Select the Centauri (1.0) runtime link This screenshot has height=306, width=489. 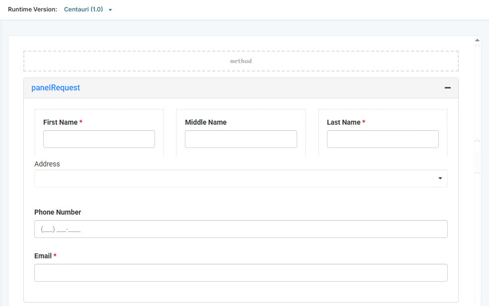(83, 9)
